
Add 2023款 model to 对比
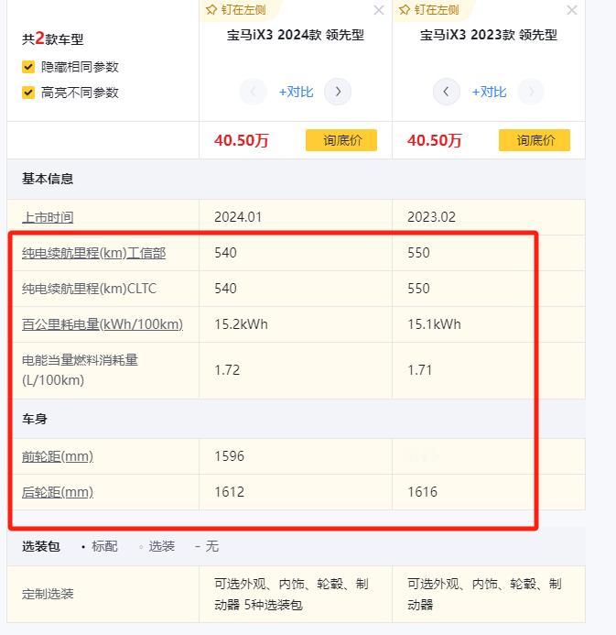(x=489, y=92)
